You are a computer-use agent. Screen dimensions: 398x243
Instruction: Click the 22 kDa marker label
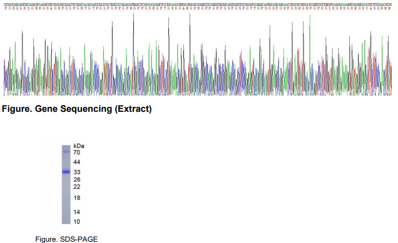pyautogui.click(x=77, y=187)
